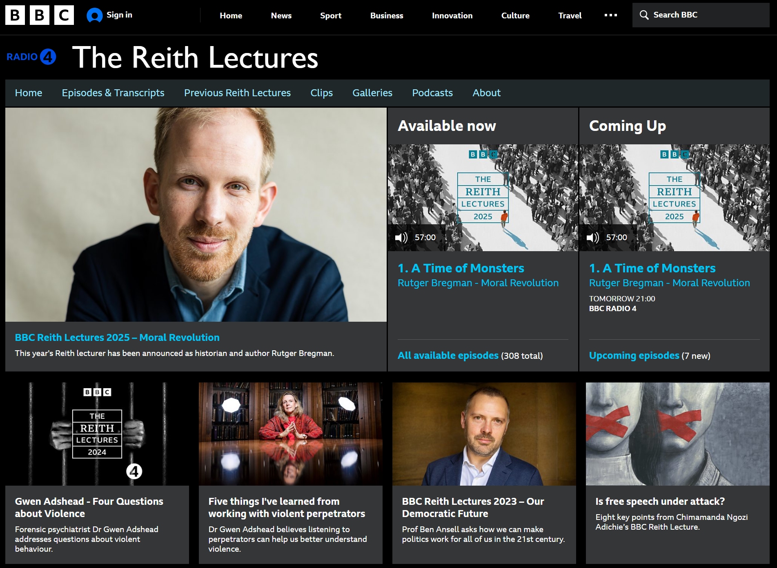Viewport: 777px width, 568px height.
Task: Open All available episodes link
Action: 448,356
